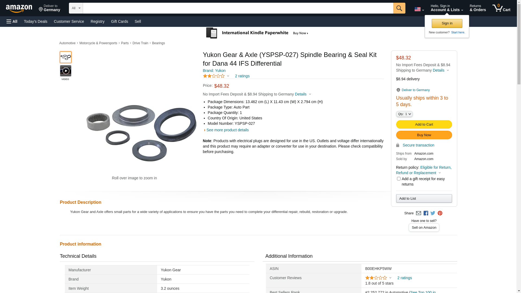Viewport: 521px width, 293px height.
Task: Open the cart icon
Action: coord(501,8)
